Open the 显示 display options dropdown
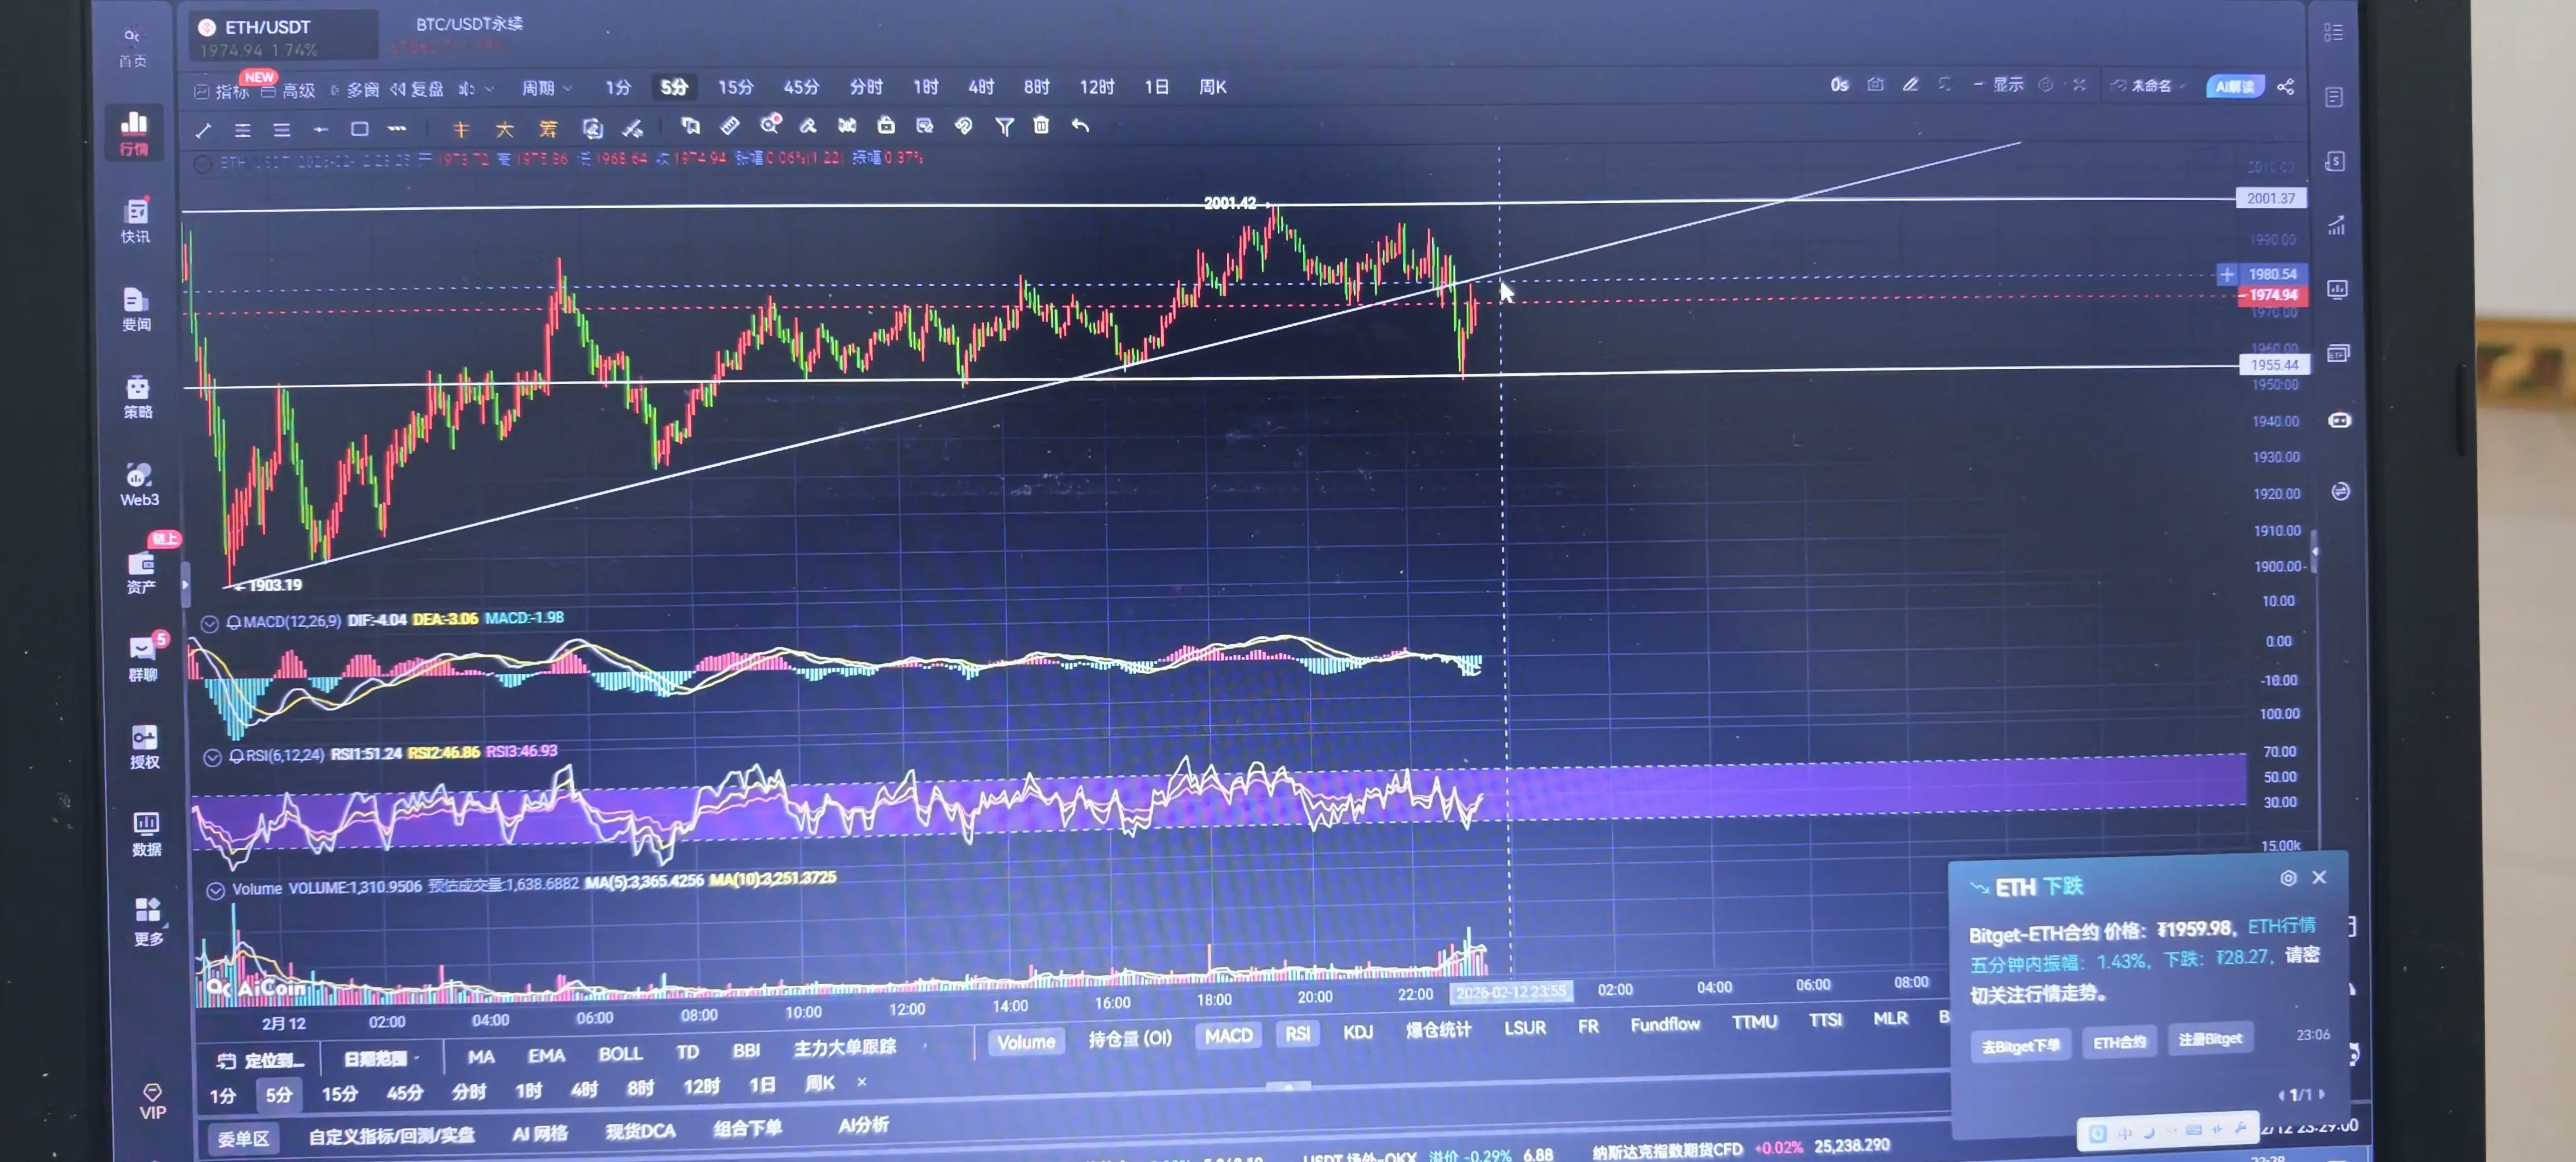Viewport: 2576px width, 1162px height. point(2007,85)
